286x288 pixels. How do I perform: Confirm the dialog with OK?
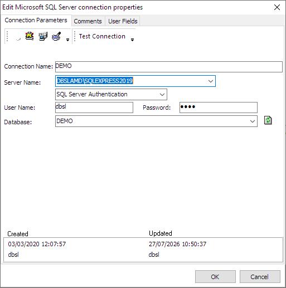(x=215, y=277)
